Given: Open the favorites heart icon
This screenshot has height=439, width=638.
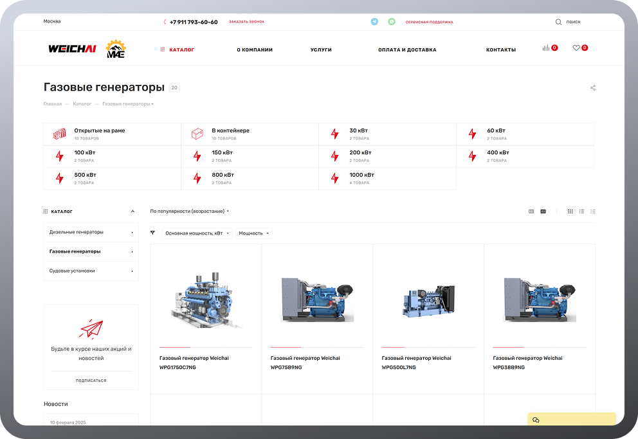Looking at the screenshot, I should (576, 48).
